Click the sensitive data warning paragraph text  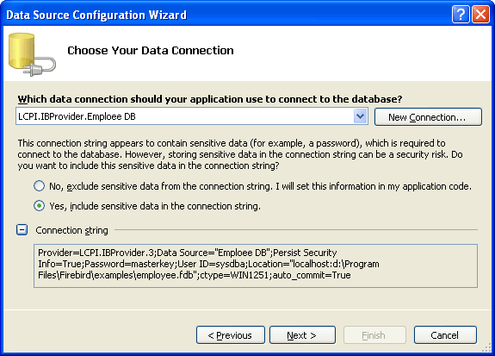click(240, 154)
